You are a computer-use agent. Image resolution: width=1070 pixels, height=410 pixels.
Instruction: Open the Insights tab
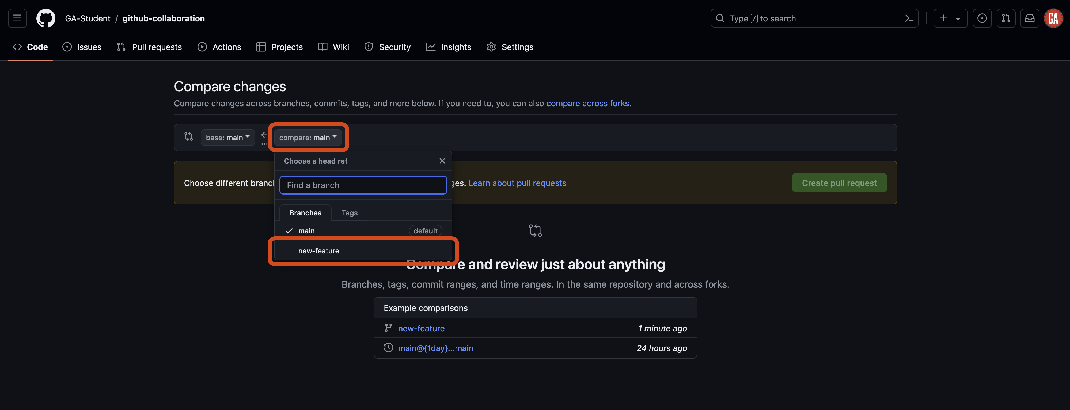tap(449, 47)
